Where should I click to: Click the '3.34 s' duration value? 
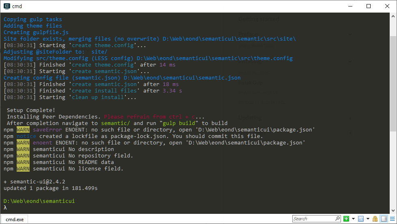coord(172,90)
